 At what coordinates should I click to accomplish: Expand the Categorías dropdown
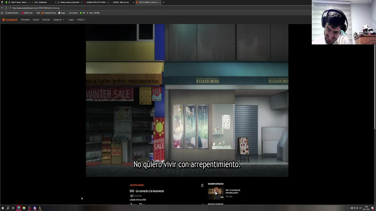click(x=58, y=20)
